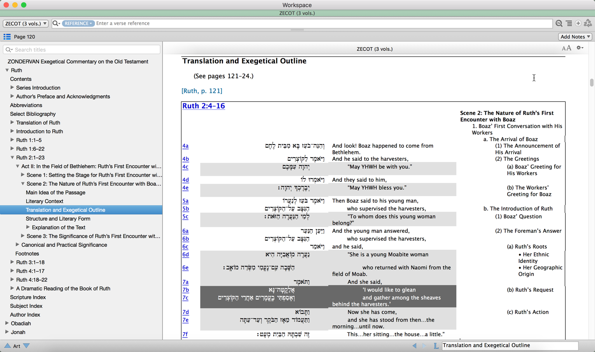Expand Author's Preface and Acknowledgments triangle
Viewport: 595px width, 352px height.
pyautogui.click(x=12, y=97)
